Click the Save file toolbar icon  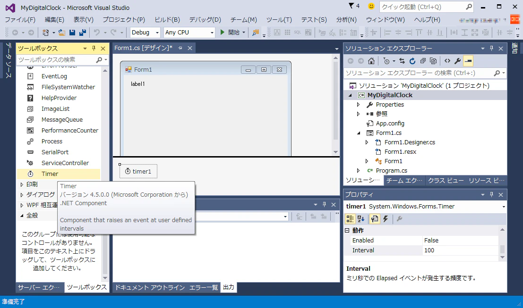pyautogui.click(x=72, y=32)
